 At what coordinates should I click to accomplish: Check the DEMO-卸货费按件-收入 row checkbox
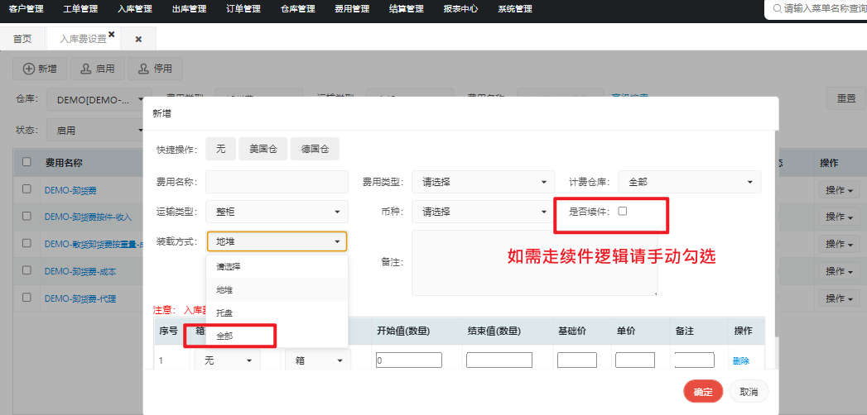point(26,216)
